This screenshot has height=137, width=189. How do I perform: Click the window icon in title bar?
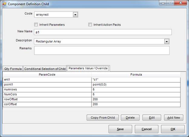click(x=4, y=4)
